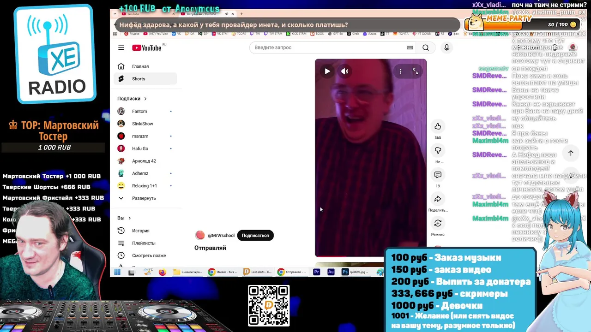Mute the Отправляй tab audio icon
Viewport: 591px width, 332px height.
point(226,14)
